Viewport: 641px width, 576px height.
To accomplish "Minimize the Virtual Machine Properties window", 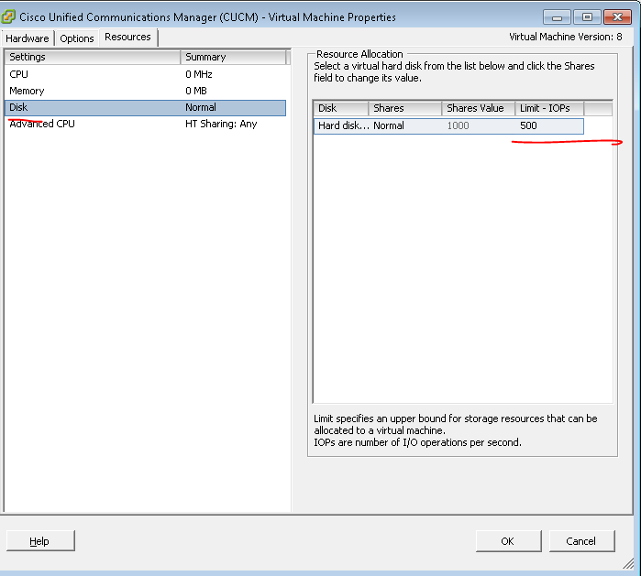I will pyautogui.click(x=557, y=17).
